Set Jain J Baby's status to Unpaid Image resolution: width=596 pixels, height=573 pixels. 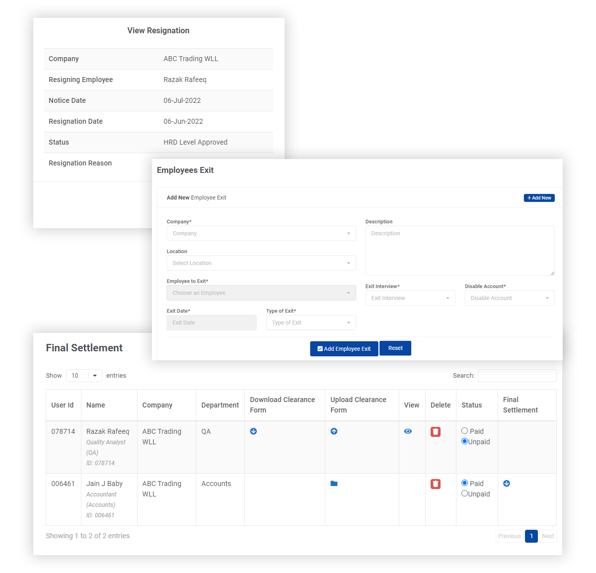pyautogui.click(x=465, y=493)
